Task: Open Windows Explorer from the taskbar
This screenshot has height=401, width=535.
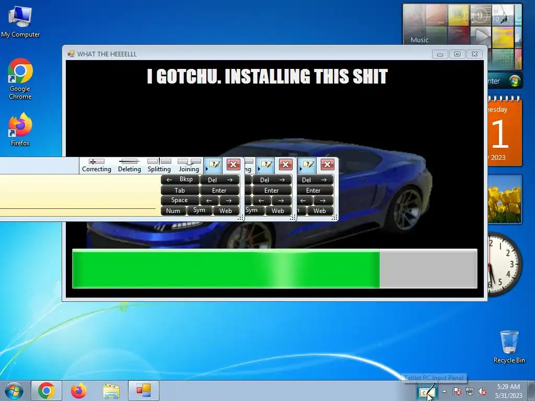Action: tap(111, 391)
